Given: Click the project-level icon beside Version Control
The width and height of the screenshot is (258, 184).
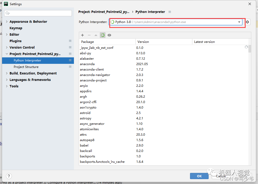Looking at the screenshot, I should click(70, 47).
